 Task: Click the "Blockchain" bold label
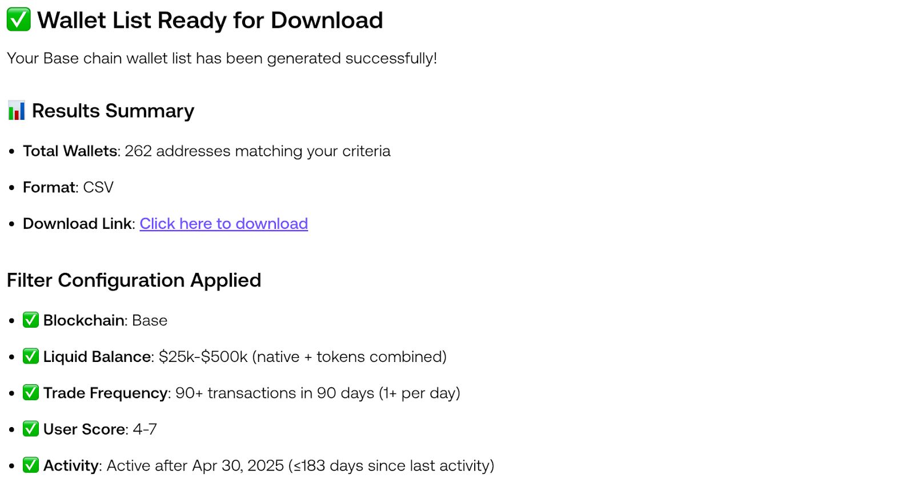click(83, 320)
